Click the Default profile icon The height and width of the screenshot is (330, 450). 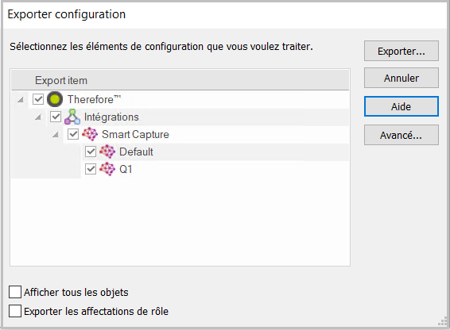click(107, 152)
